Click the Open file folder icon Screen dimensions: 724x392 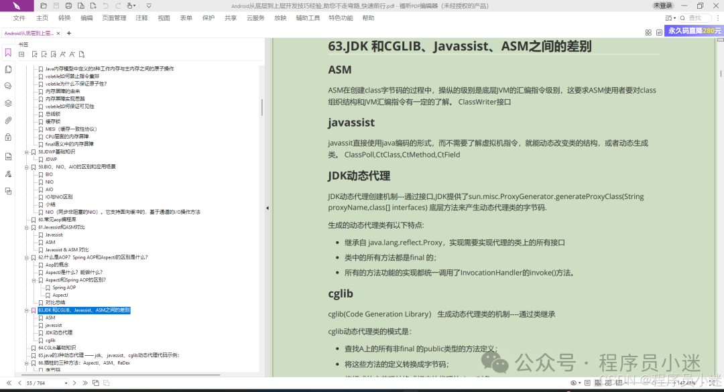(x=44, y=5)
